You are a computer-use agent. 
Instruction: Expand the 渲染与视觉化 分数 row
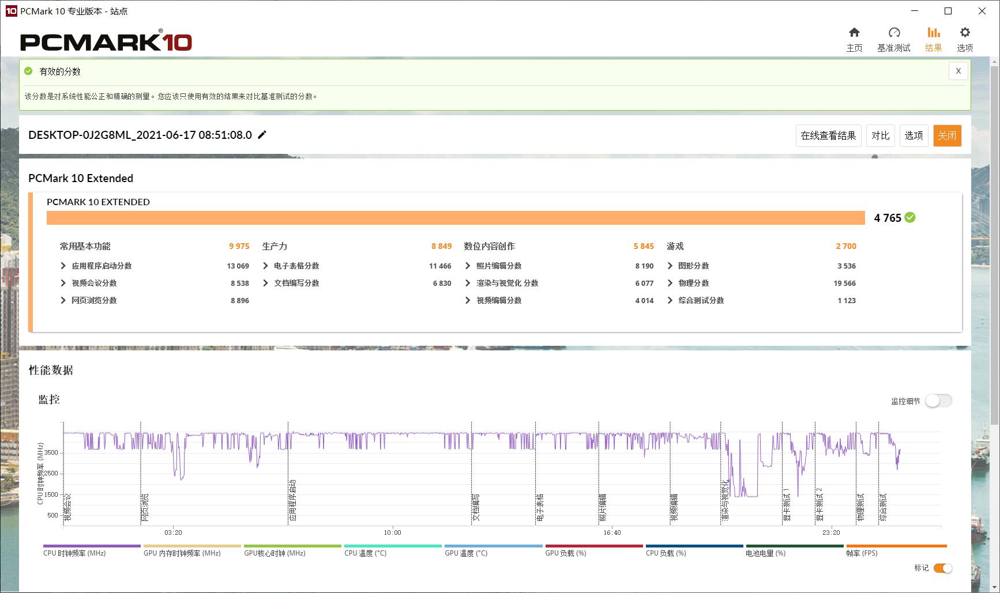(468, 283)
